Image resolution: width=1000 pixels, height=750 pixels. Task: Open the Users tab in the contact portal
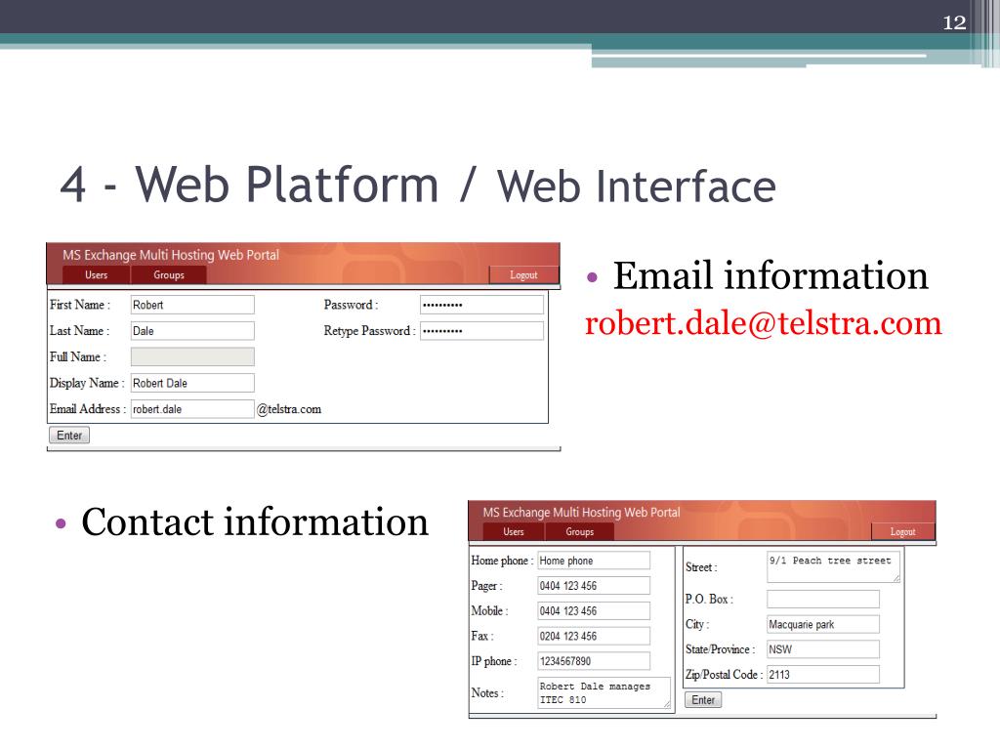click(x=514, y=531)
